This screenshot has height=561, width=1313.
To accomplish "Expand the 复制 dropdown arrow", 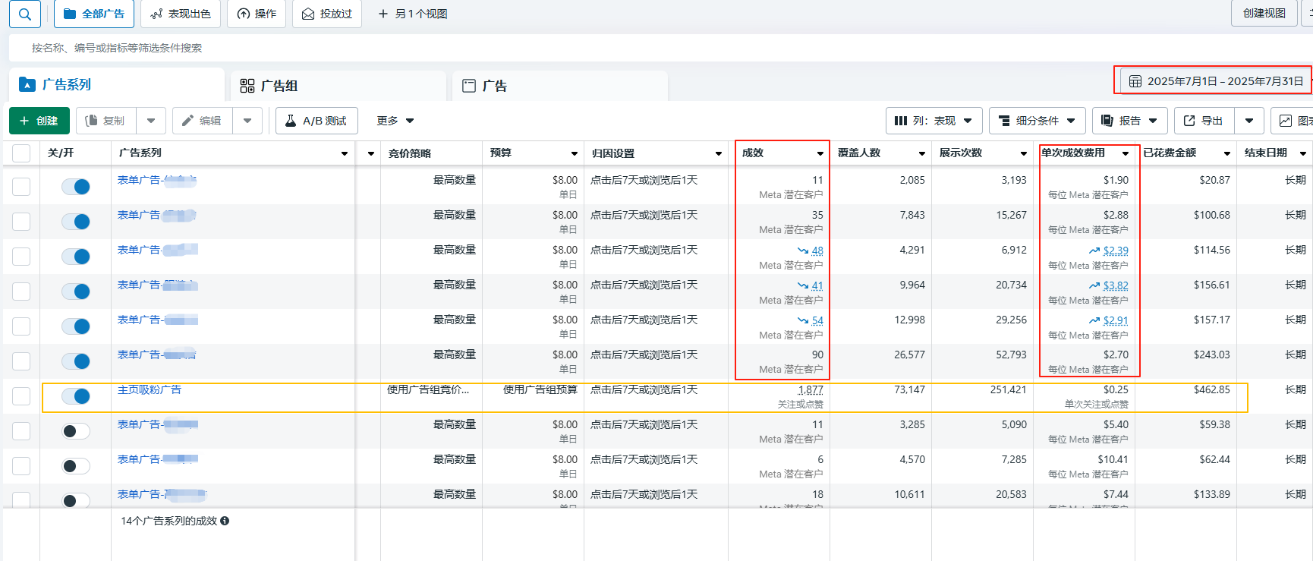I will 151,121.
